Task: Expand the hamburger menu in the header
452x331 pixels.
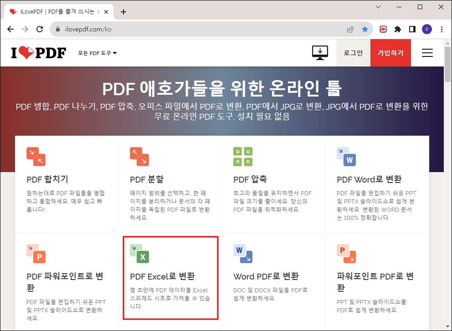Action: coord(427,52)
